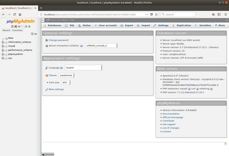Open the Variables tab
The width and height of the screenshot is (229, 156).
[x=203, y=25]
